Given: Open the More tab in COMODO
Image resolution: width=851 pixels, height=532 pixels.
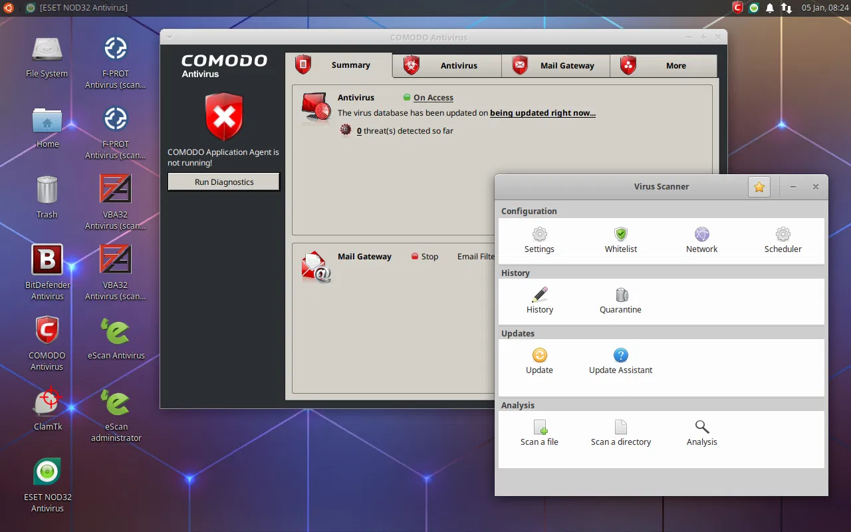Looking at the screenshot, I should click(664, 65).
